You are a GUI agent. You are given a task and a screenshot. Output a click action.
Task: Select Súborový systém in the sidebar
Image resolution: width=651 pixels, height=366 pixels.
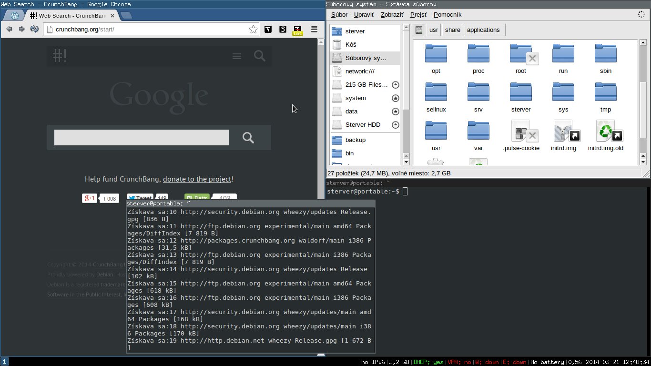coord(366,58)
